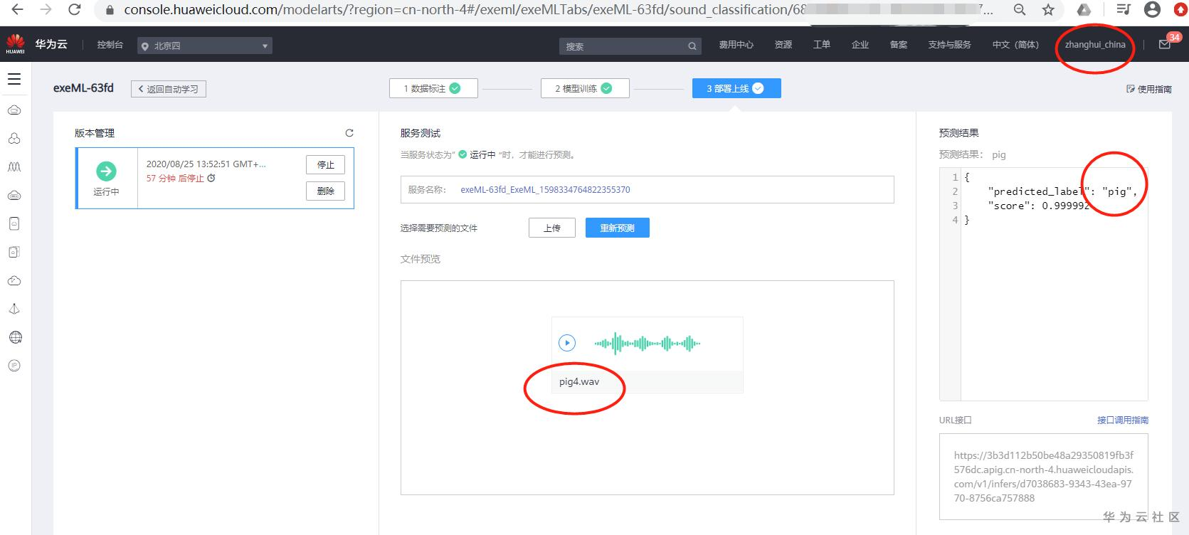The image size is (1189, 535).
Task: Open the exeML-63fd_ExeML service name link
Action: tap(545, 190)
